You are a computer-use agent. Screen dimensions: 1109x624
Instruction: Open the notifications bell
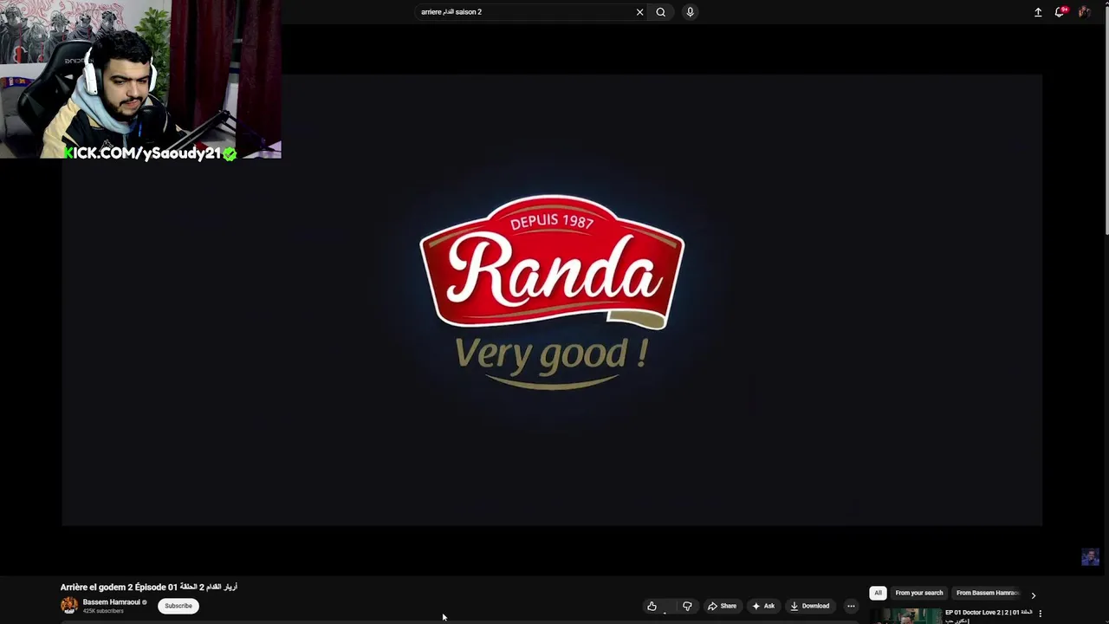[1060, 12]
